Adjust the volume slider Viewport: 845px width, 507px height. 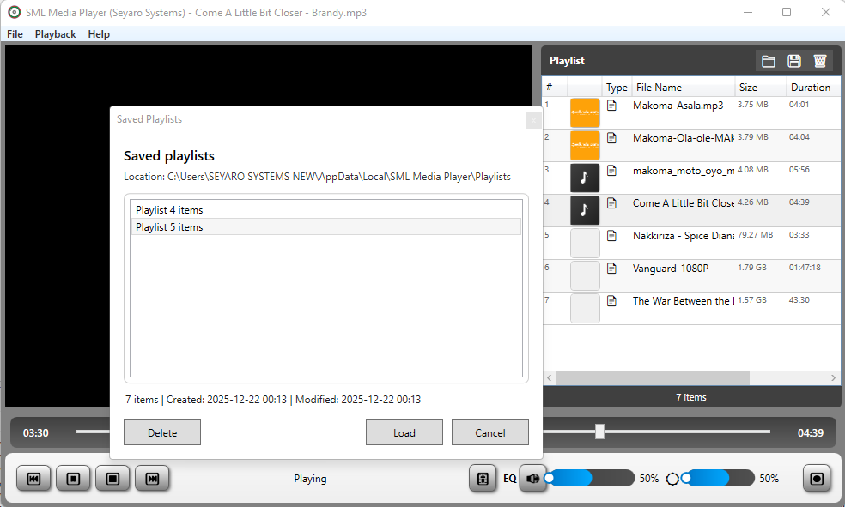tap(588, 478)
